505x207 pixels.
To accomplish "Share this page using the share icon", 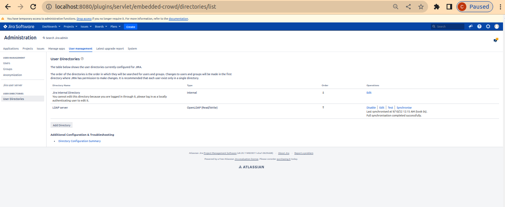I will (408, 7).
